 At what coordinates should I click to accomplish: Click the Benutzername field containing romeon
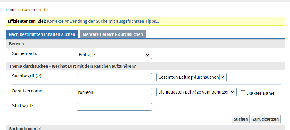click(x=114, y=92)
